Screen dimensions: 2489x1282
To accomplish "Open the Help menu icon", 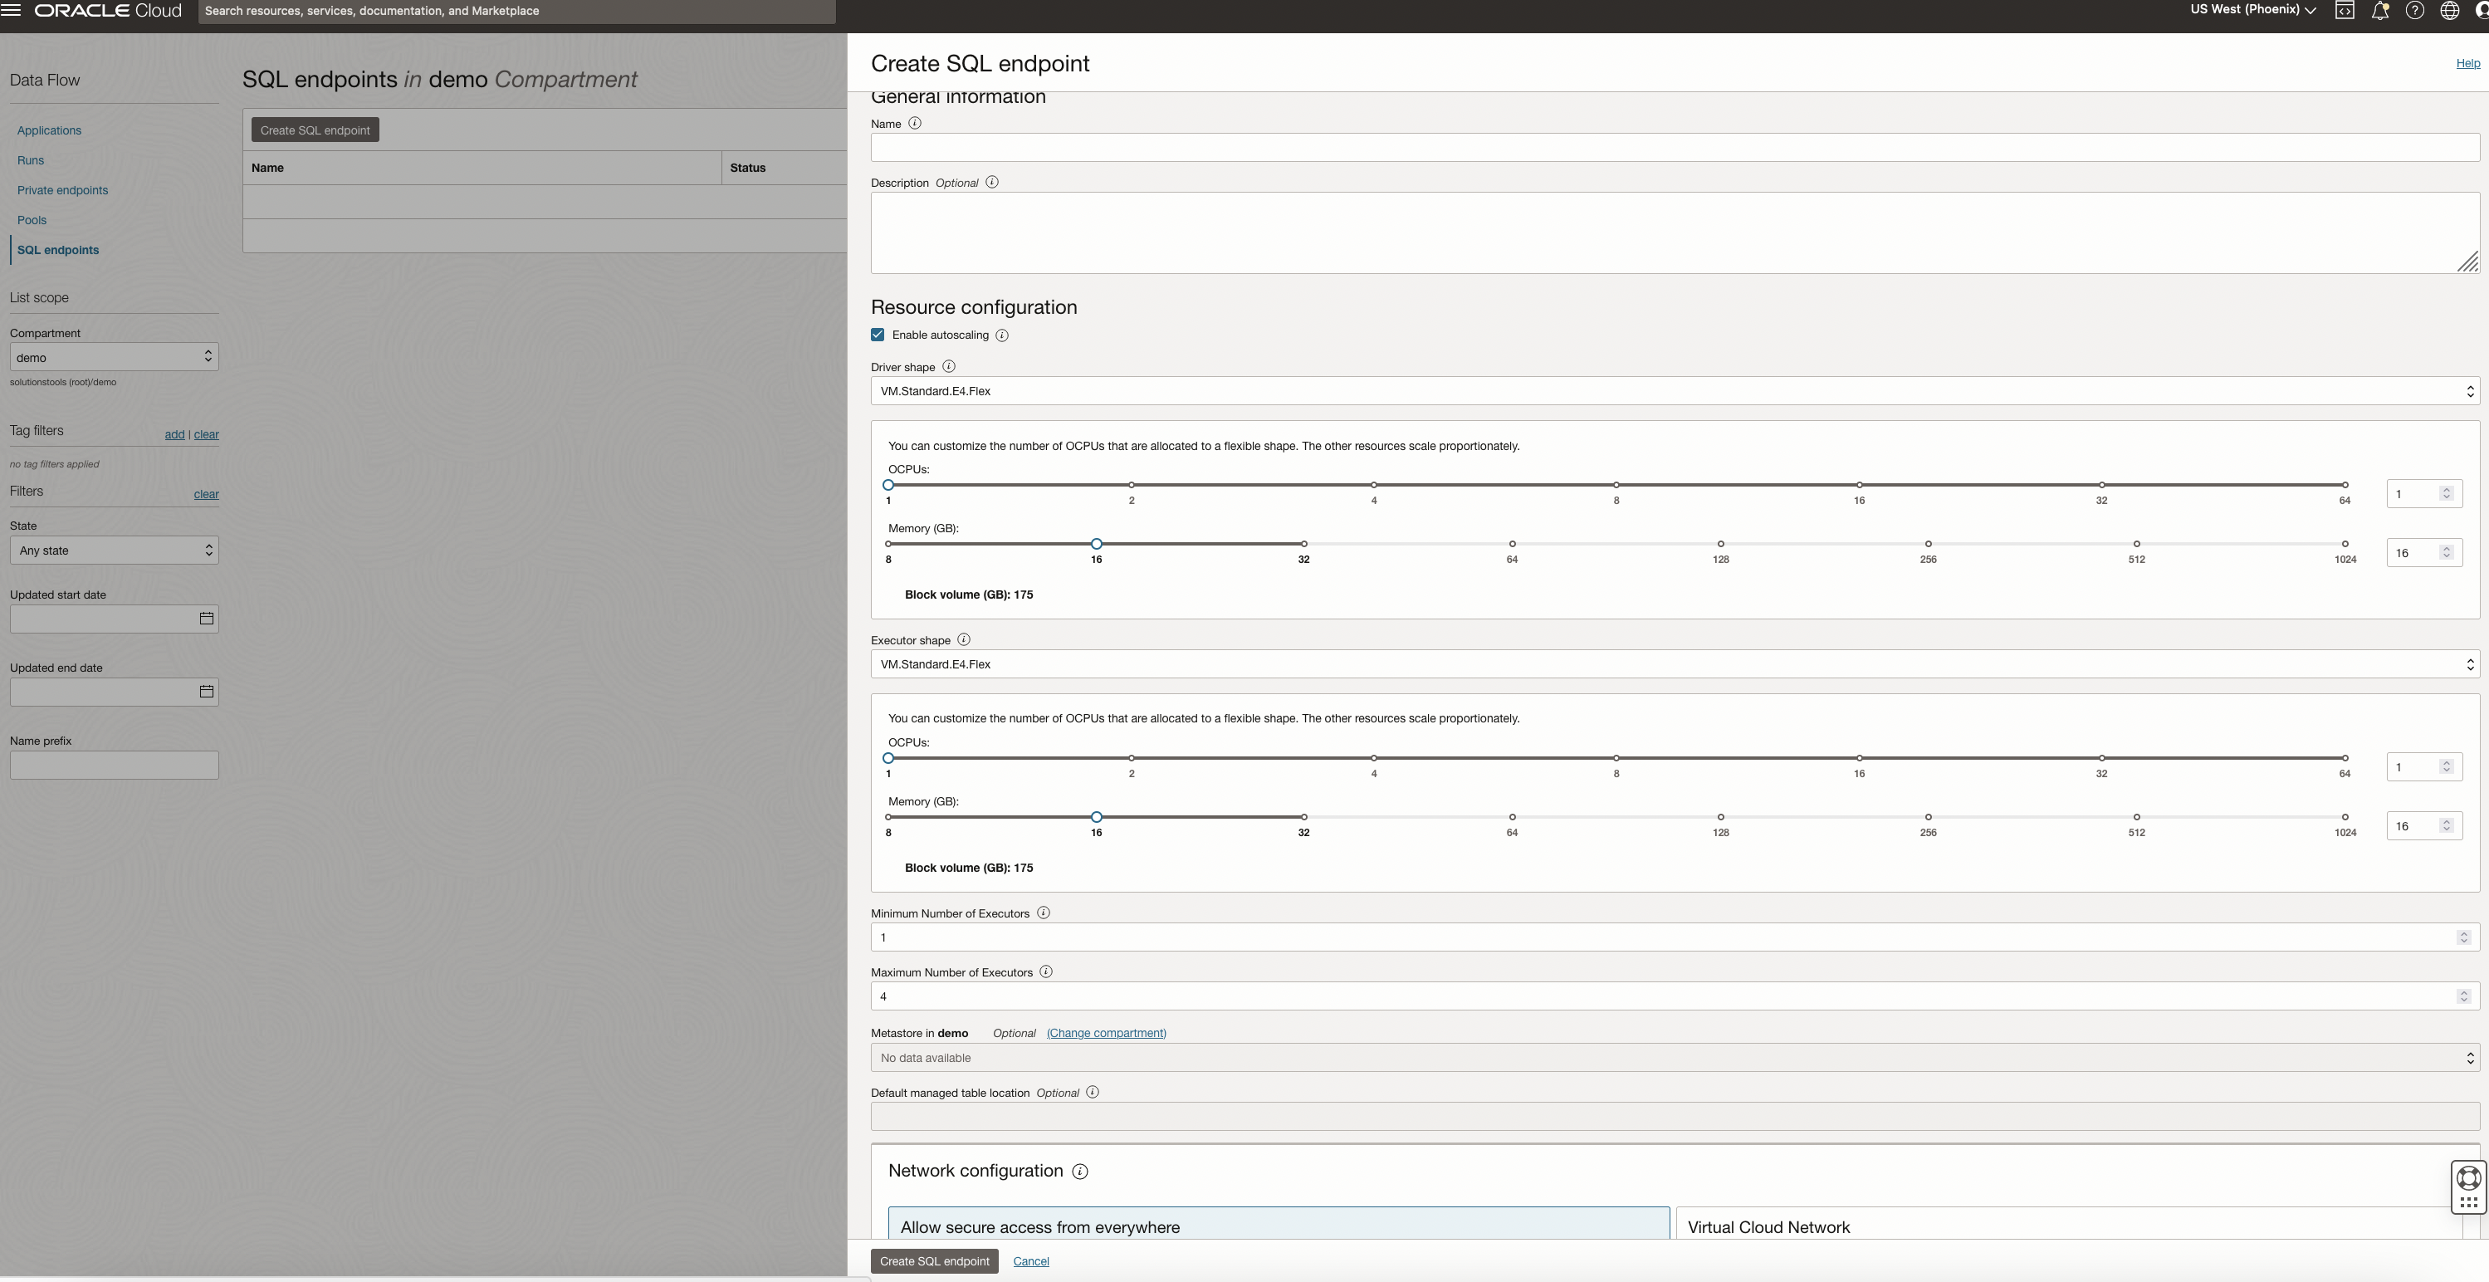I will coord(2416,11).
